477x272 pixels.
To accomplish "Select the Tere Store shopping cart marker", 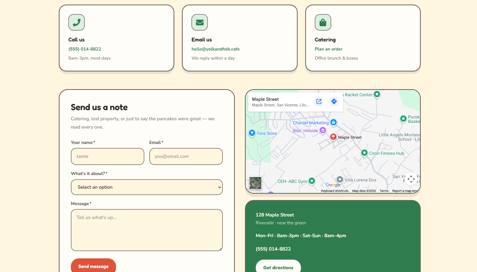I will tap(252, 133).
